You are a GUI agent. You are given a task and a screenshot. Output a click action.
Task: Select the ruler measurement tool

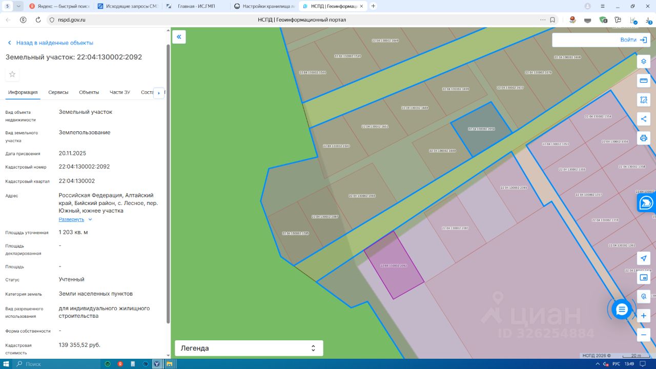pos(644,80)
